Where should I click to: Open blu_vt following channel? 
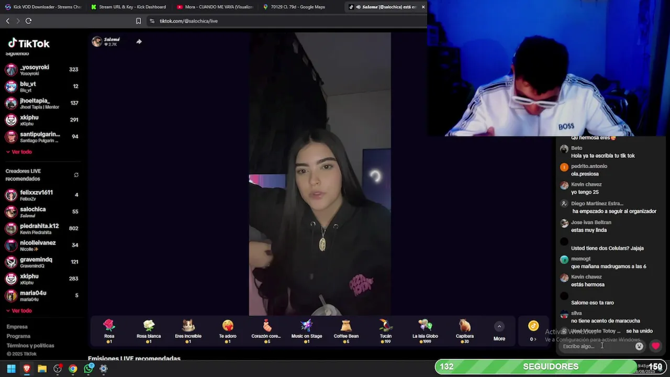point(42,86)
